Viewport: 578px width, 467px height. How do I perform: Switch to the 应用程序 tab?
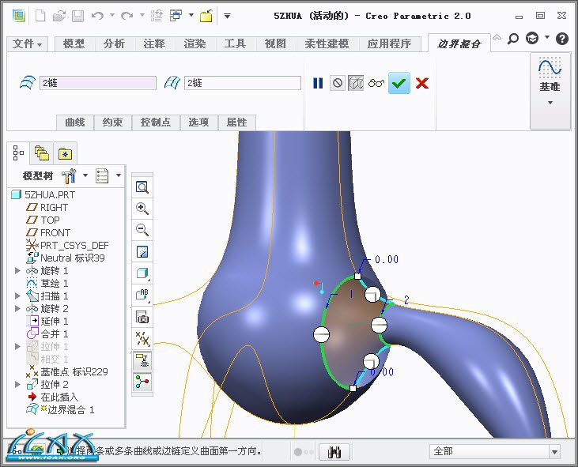click(389, 43)
